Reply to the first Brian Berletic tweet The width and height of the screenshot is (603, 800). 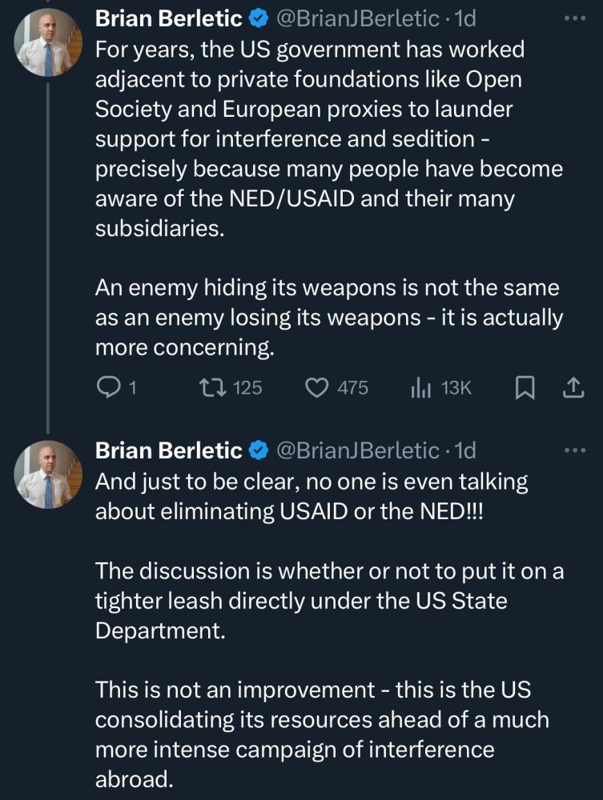(x=108, y=388)
